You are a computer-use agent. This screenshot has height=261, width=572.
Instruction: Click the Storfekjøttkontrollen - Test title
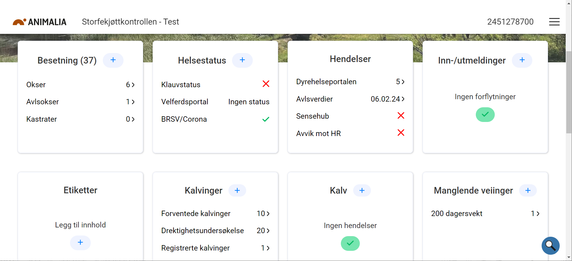(130, 22)
